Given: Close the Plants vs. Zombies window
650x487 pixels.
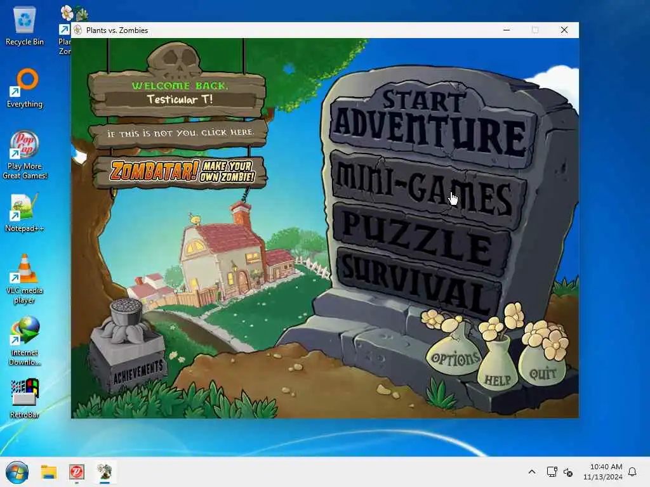Looking at the screenshot, I should [x=564, y=30].
